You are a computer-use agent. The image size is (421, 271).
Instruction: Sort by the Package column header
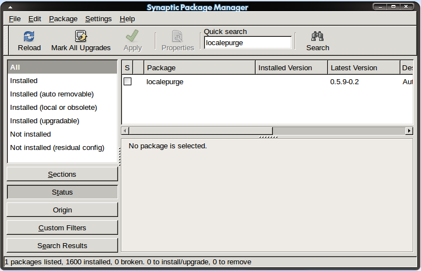point(199,67)
